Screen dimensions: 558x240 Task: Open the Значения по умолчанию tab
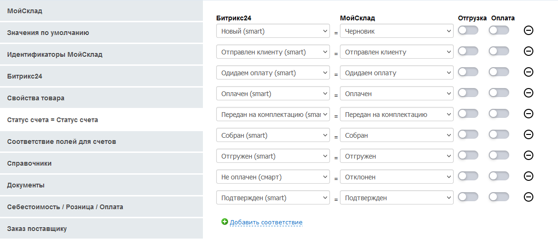(48, 33)
